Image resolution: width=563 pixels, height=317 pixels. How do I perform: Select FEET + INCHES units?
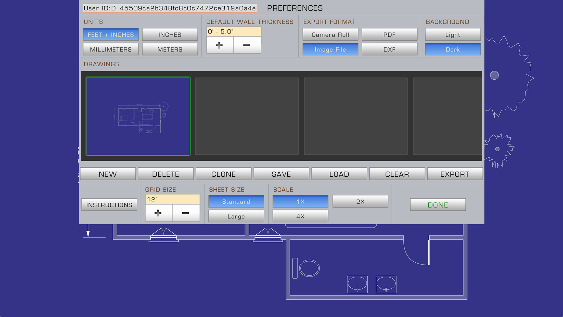[x=111, y=34]
